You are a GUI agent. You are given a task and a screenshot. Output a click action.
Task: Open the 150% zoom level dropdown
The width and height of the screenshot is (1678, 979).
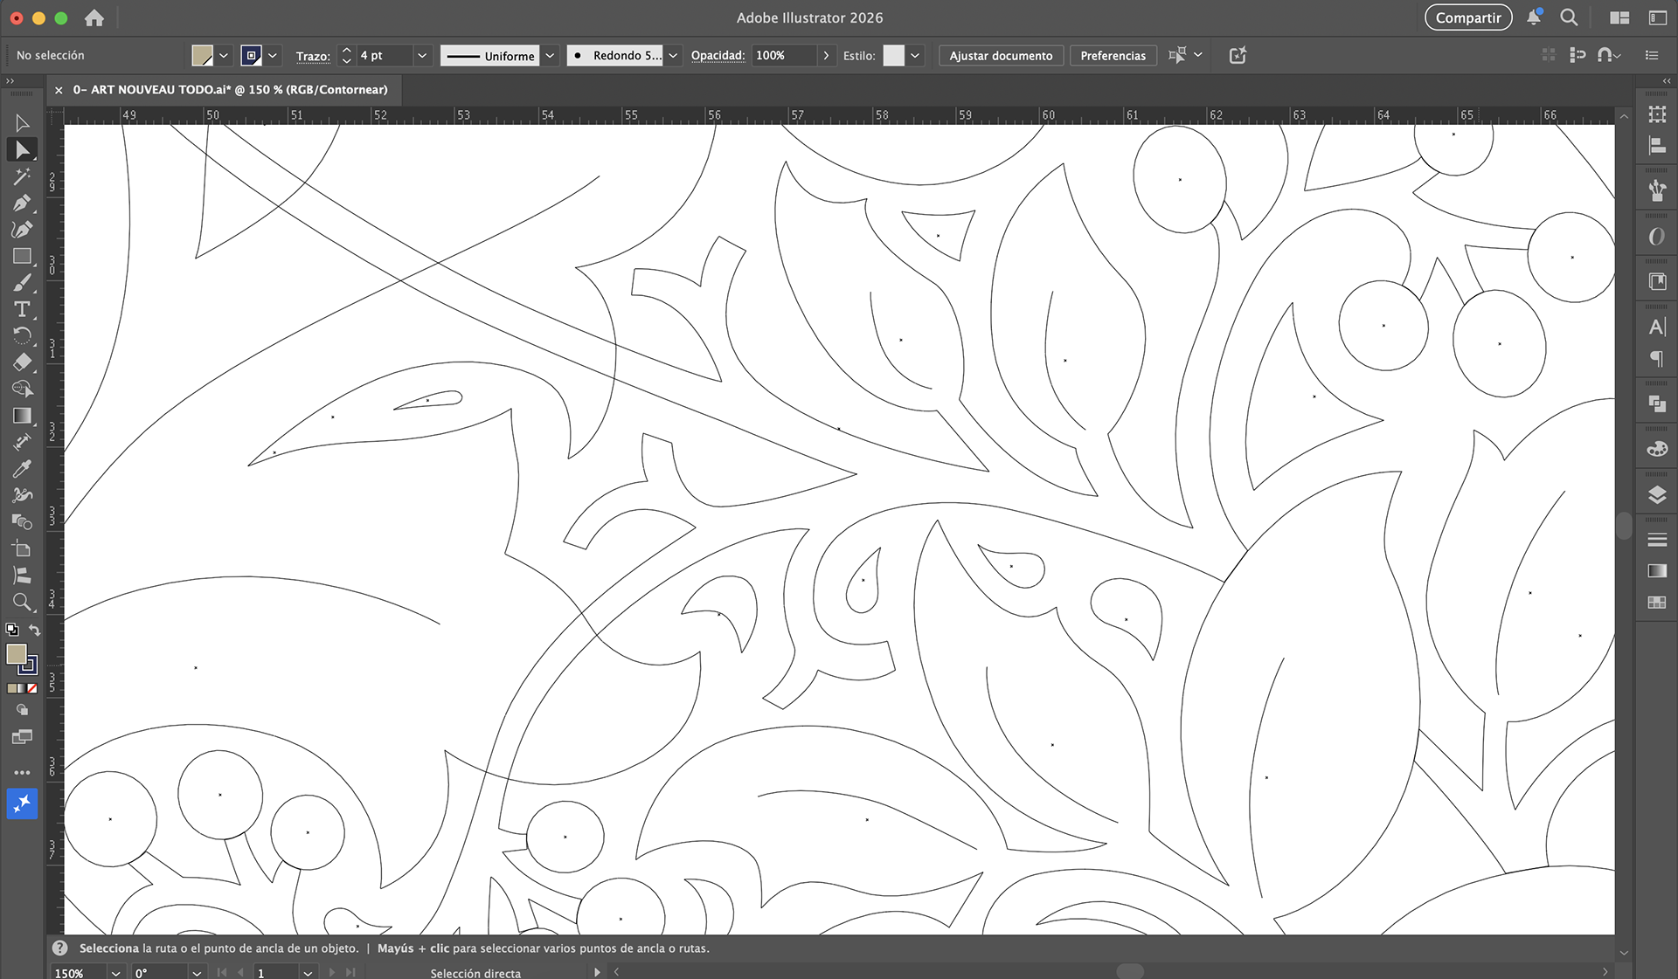tap(115, 972)
